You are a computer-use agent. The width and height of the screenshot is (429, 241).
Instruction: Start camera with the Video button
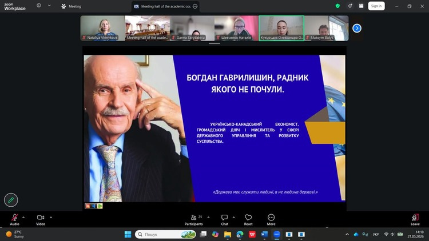click(x=41, y=219)
